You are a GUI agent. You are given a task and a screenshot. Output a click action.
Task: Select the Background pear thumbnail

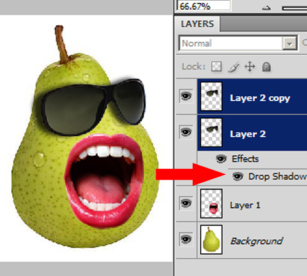point(211,240)
